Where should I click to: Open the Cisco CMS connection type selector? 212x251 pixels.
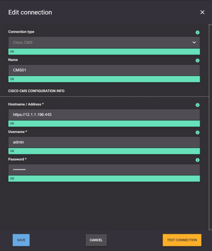(104, 42)
